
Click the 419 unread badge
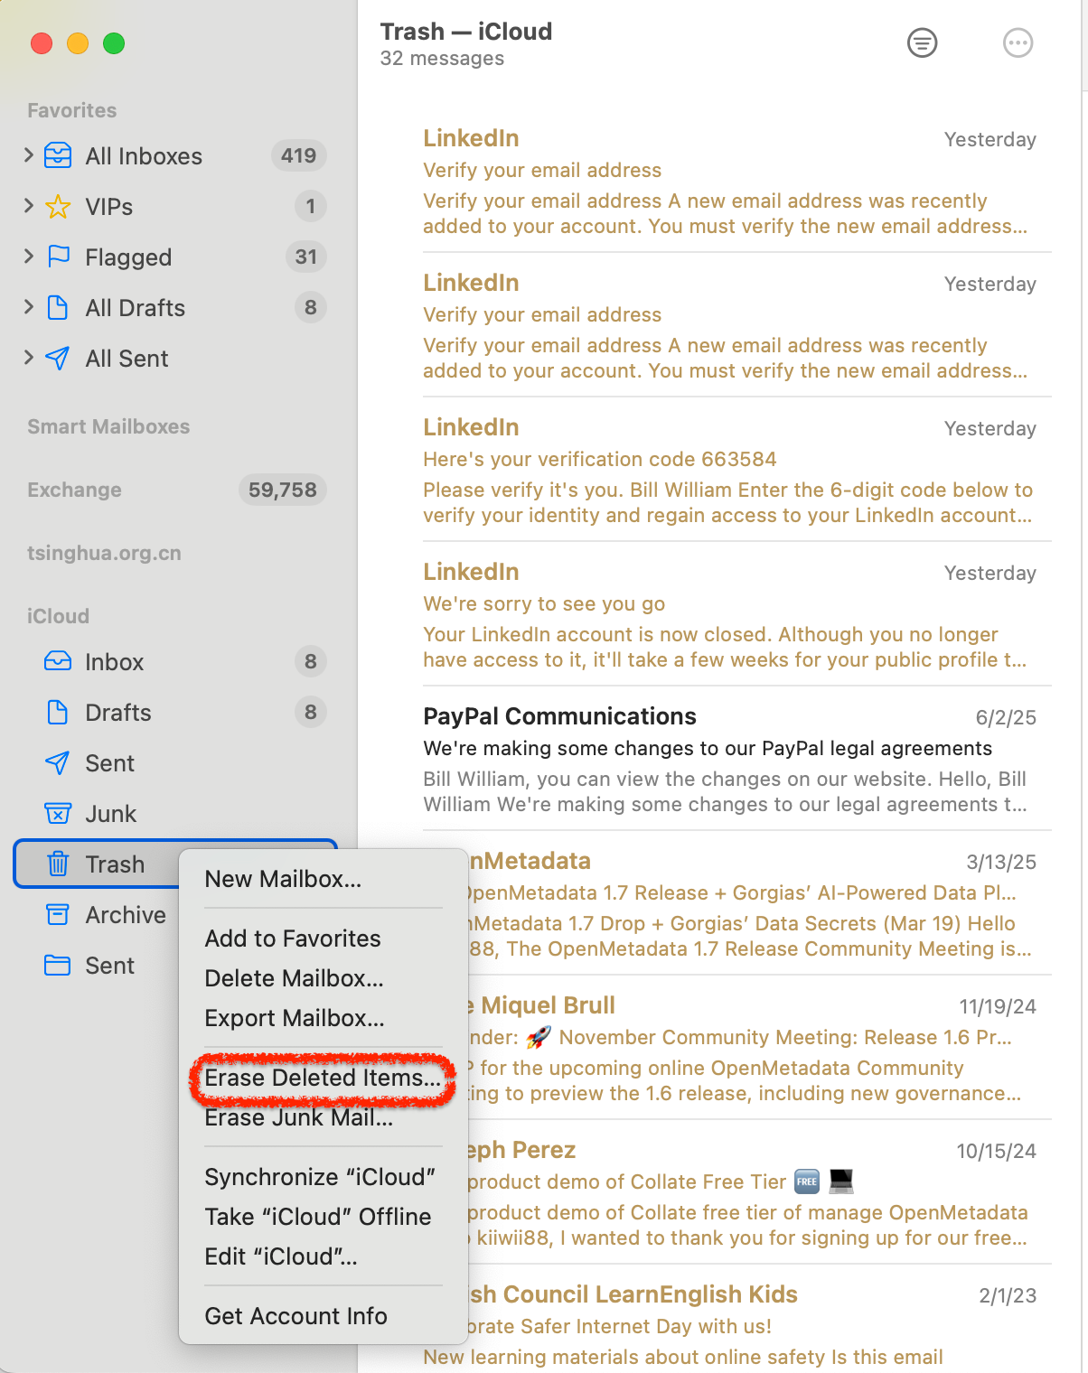298,155
